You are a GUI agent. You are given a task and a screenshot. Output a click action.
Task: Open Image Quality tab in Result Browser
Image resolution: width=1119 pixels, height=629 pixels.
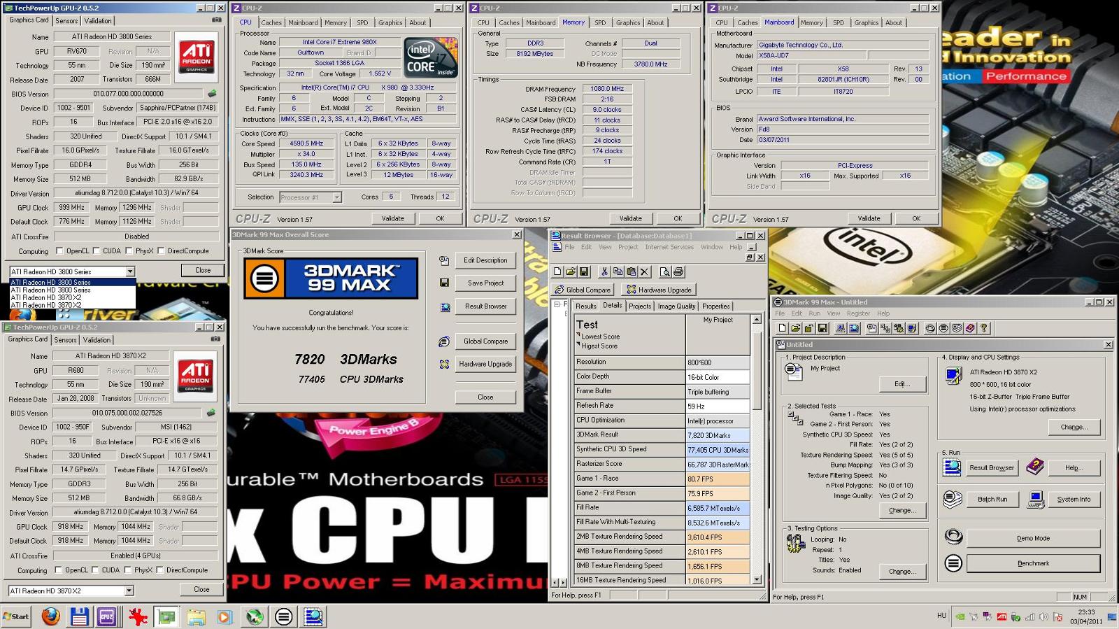[676, 306]
